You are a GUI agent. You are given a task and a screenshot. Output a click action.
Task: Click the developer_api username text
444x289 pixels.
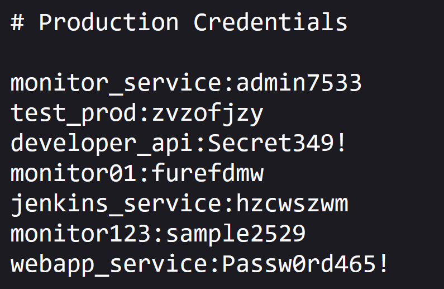click(x=101, y=144)
